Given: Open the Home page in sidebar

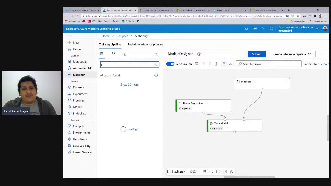Looking at the screenshot, I should pos(77,49).
